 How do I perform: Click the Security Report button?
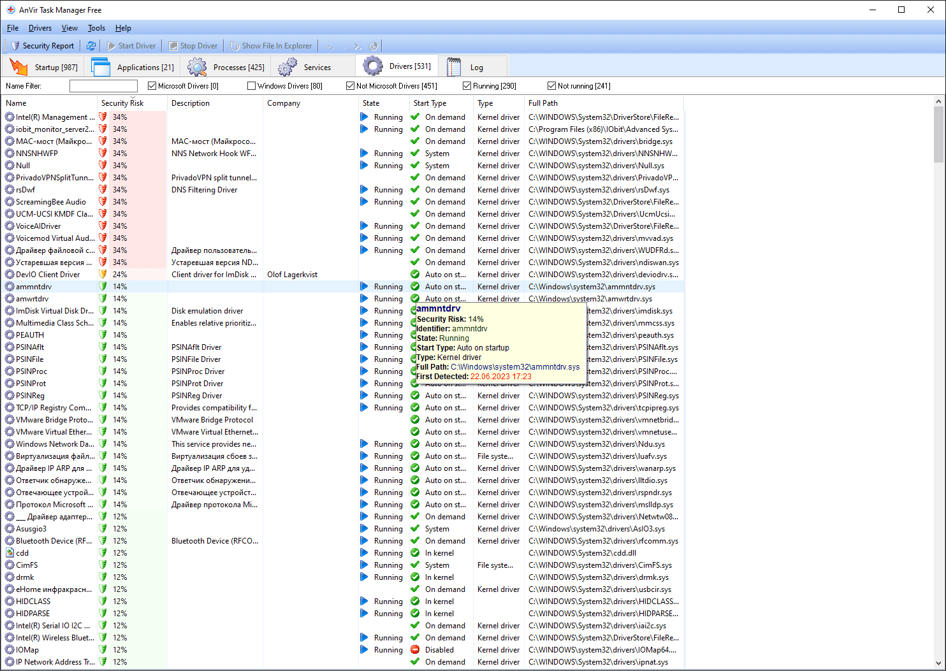(43, 46)
